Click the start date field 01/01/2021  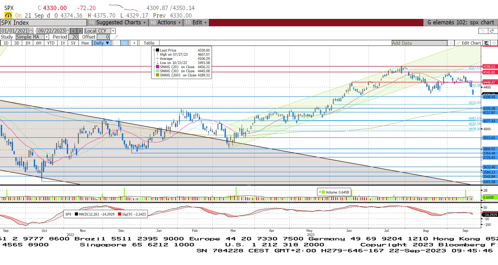[x=15, y=31]
